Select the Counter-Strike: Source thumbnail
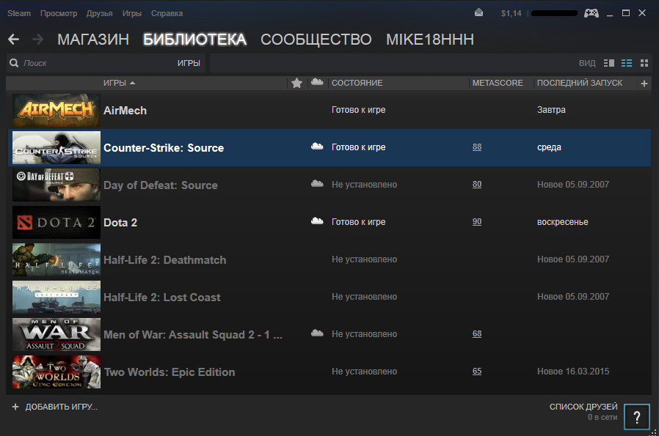This screenshot has width=659, height=436. [x=57, y=148]
